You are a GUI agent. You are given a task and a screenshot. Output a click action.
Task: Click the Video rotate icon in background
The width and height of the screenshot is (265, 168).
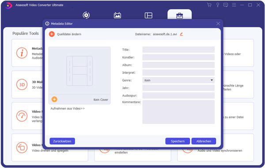click(22, 148)
